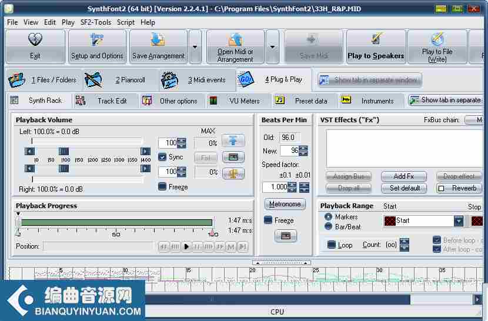Click the left volume slider right arrow
488x321 pixels.
pyautogui.click(x=145, y=151)
